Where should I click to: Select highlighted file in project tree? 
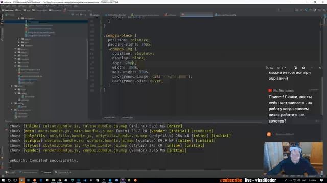click(46, 22)
